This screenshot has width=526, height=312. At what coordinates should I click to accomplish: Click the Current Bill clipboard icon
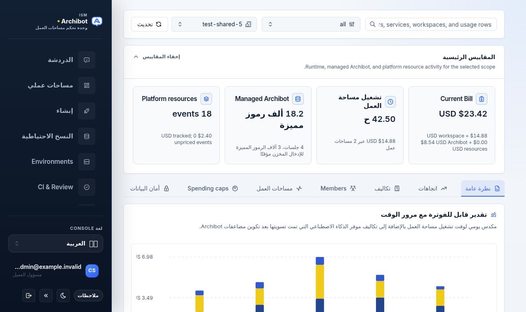(x=482, y=99)
